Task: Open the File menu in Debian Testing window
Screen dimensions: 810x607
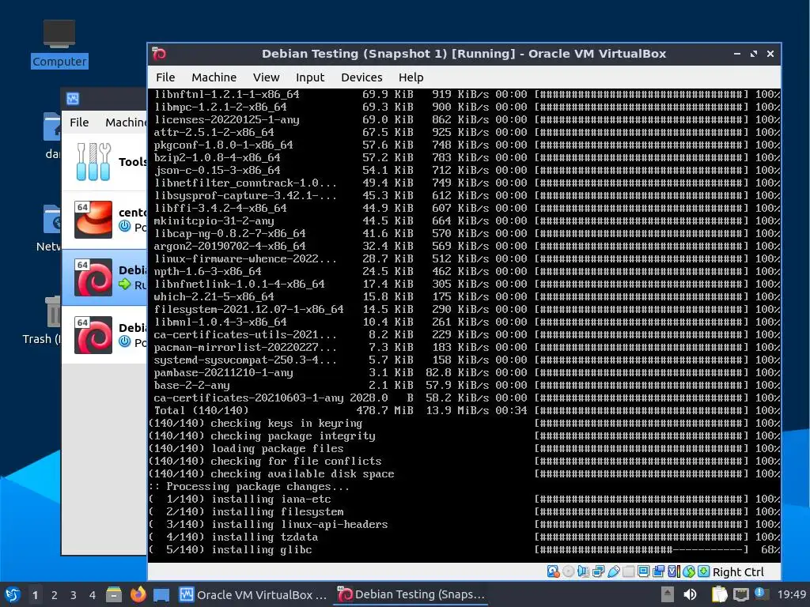Action: [x=165, y=77]
